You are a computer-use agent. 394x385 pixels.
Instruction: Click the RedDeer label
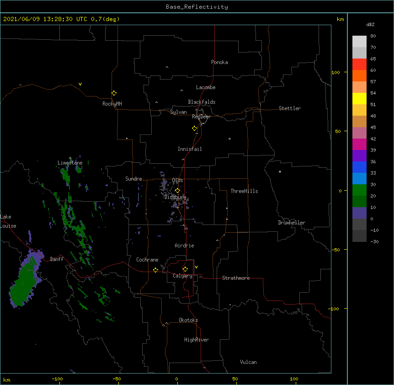[201, 117]
